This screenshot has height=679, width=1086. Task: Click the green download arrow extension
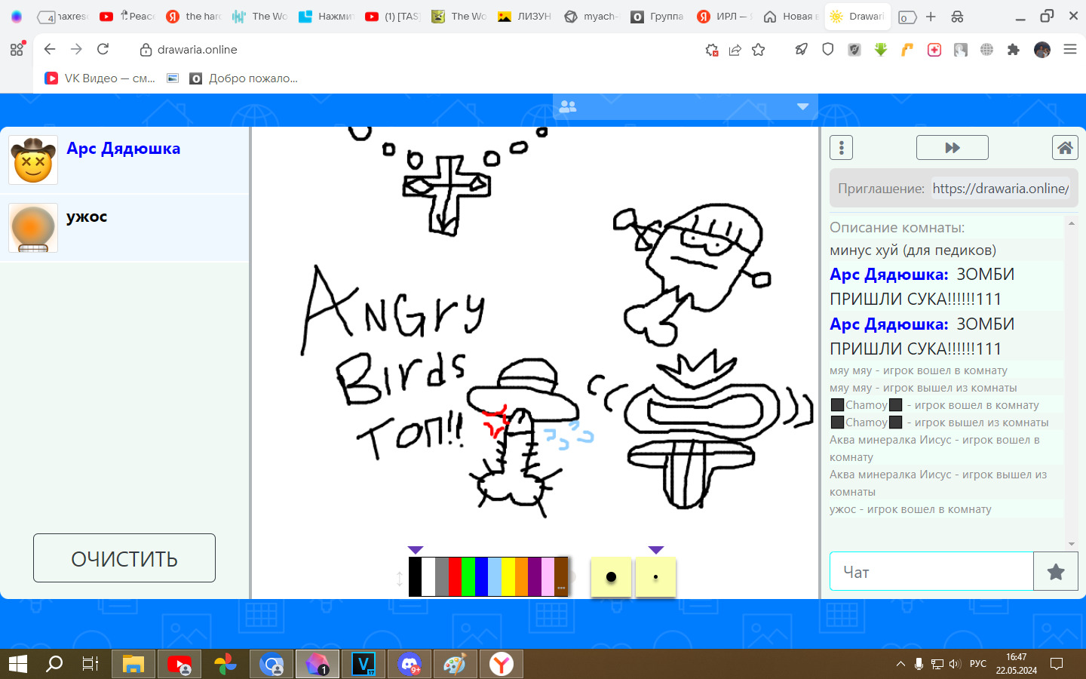point(880,50)
